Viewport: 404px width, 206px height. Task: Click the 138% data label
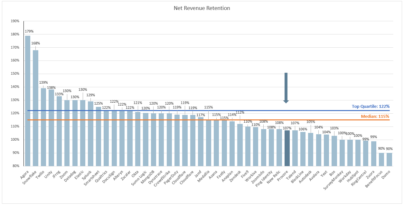click(52, 88)
